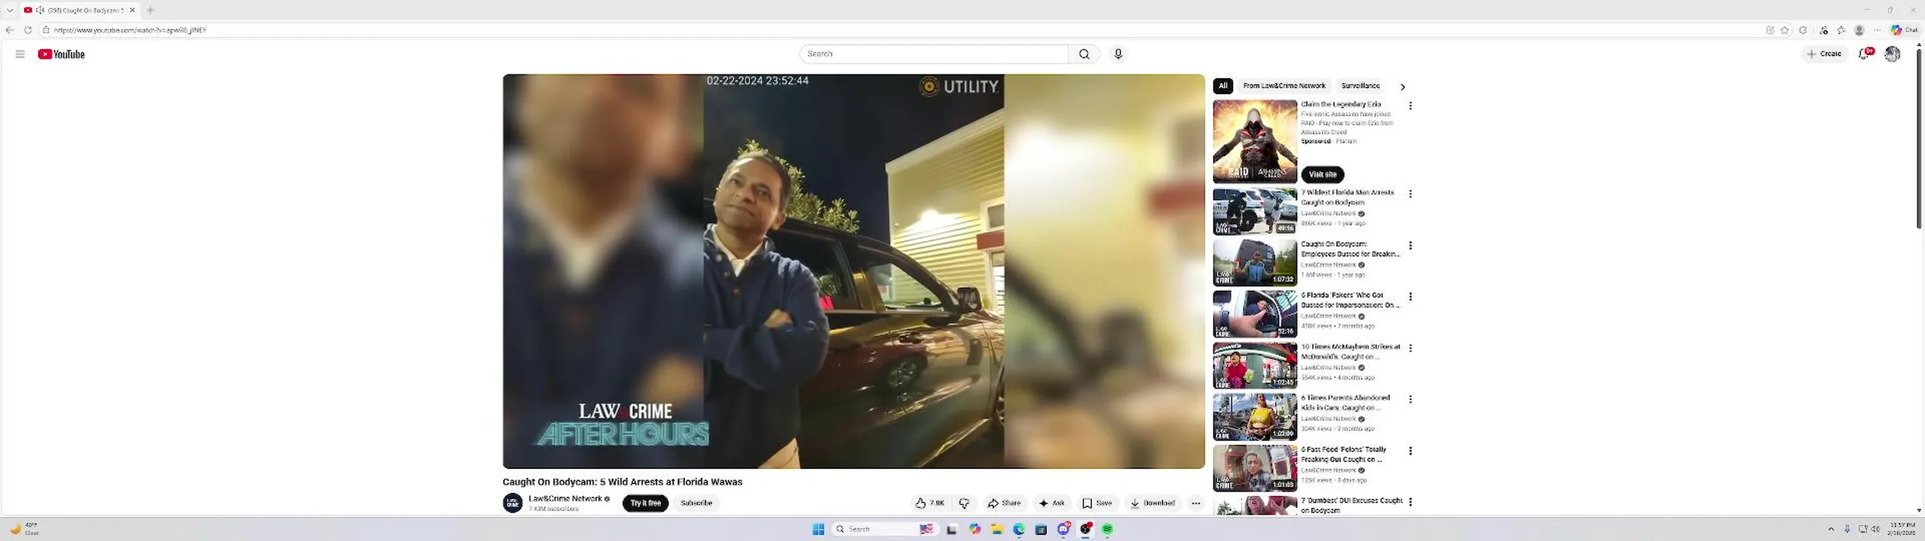Start voice search with microphone icon
The image size is (1925, 541).
(x=1118, y=54)
